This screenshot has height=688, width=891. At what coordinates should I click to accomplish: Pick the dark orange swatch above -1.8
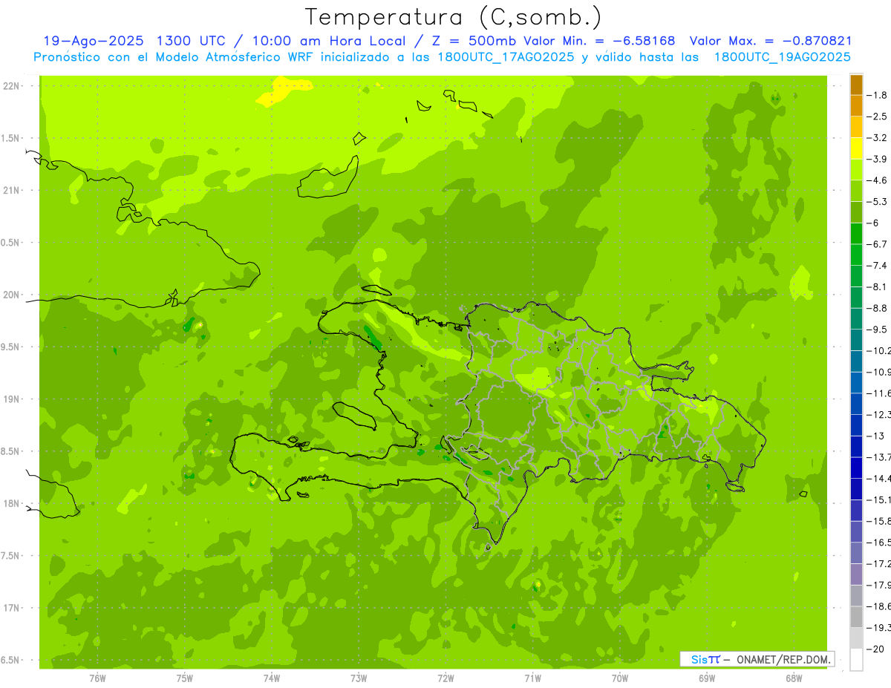click(x=856, y=85)
